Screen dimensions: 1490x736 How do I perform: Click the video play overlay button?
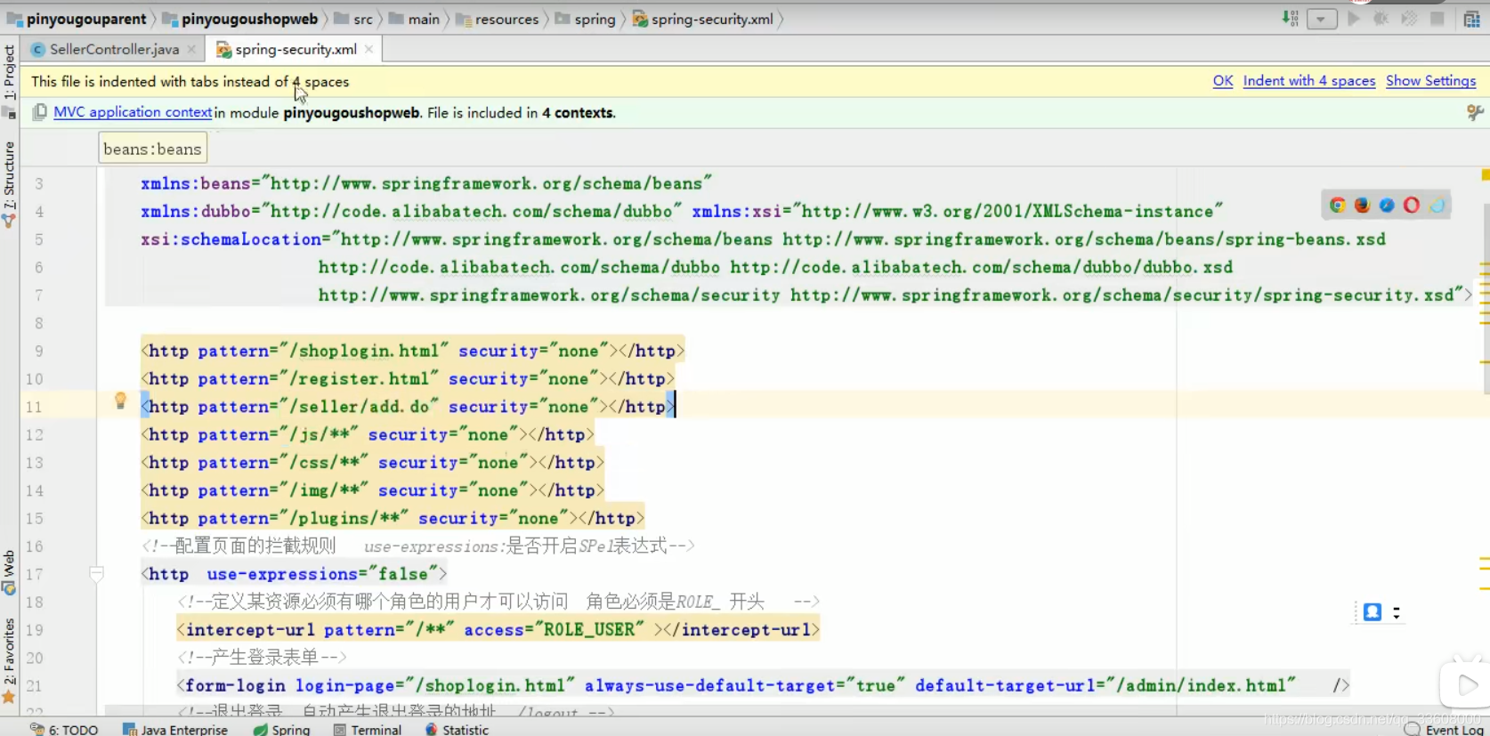click(x=1465, y=684)
